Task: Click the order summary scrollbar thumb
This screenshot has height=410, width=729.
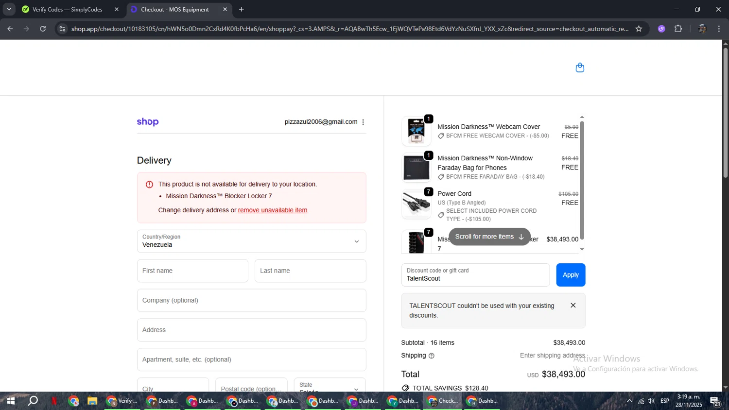Action: (x=582, y=180)
